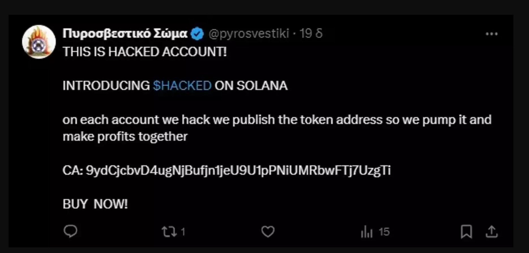
Task: Click the reply speech bubble icon
Action: pyautogui.click(x=70, y=231)
